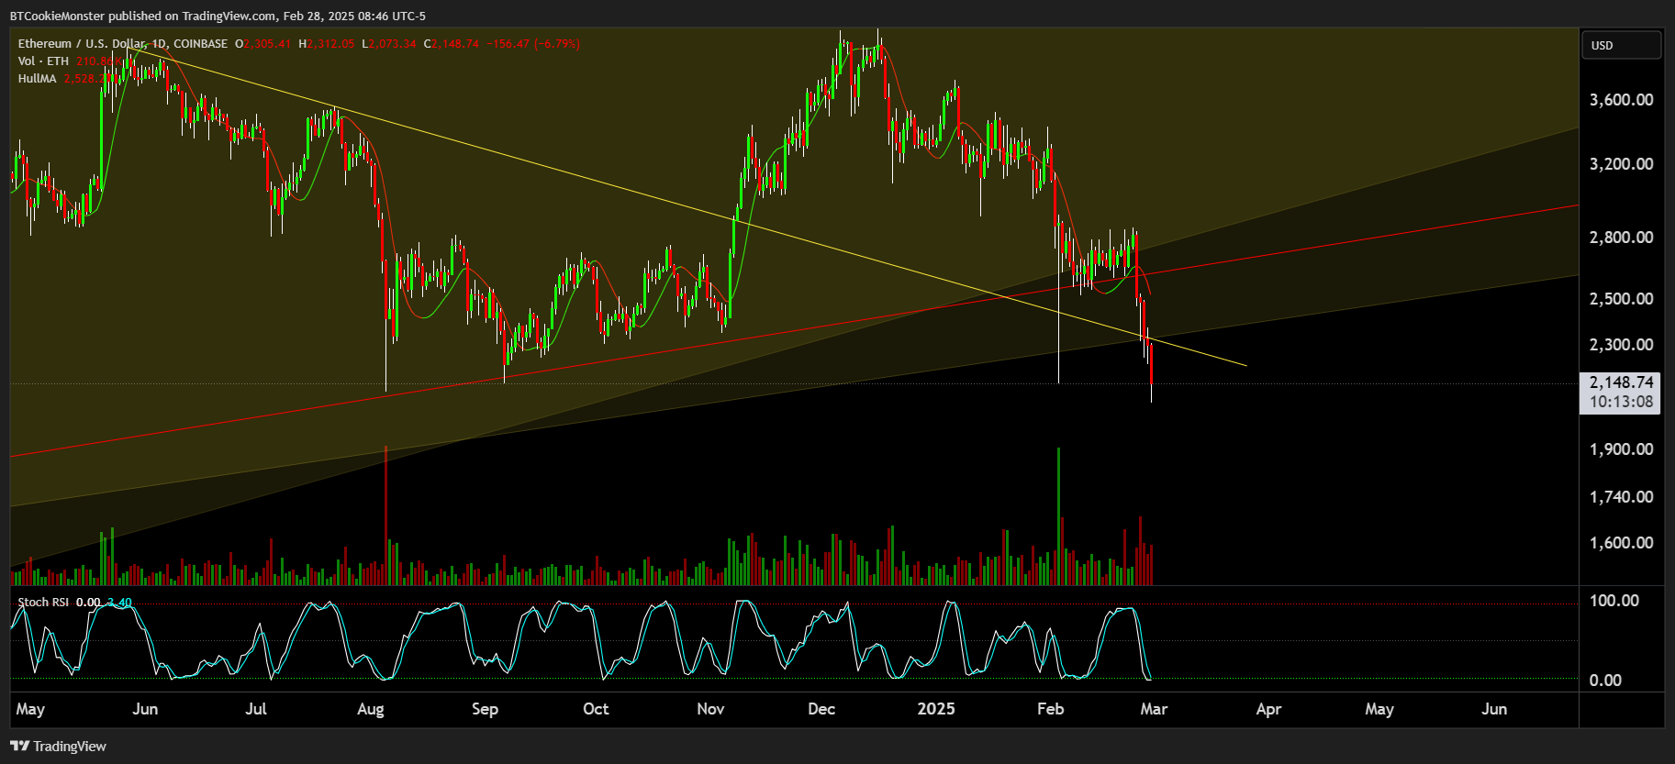The height and width of the screenshot is (764, 1675).
Task: Open the USD currency selector
Action: tap(1621, 45)
